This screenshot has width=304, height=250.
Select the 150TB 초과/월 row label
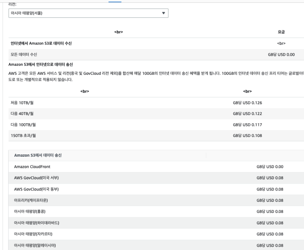pyautogui.click(x=23, y=135)
